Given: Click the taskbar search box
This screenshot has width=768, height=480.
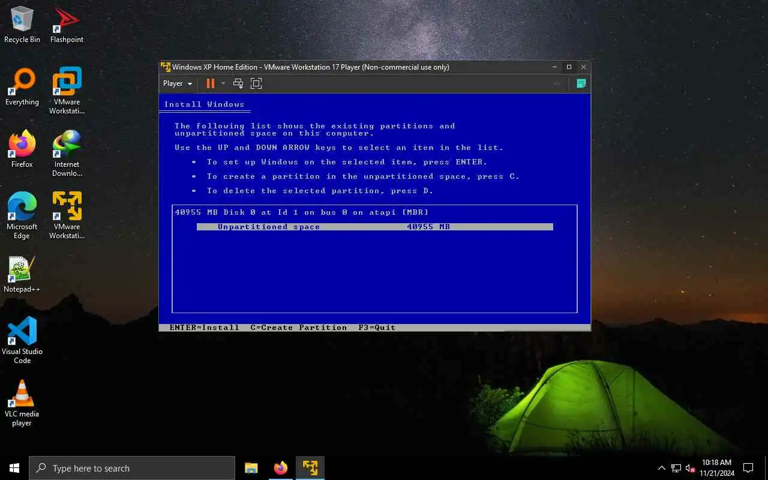Looking at the screenshot, I should tap(132, 468).
